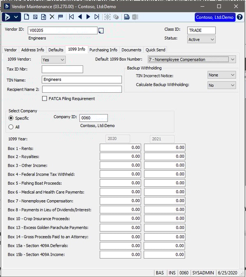The width and height of the screenshot is (246, 277).
Task: Click the dashed-frame dollar icon in the toolbar
Action: [107, 17]
